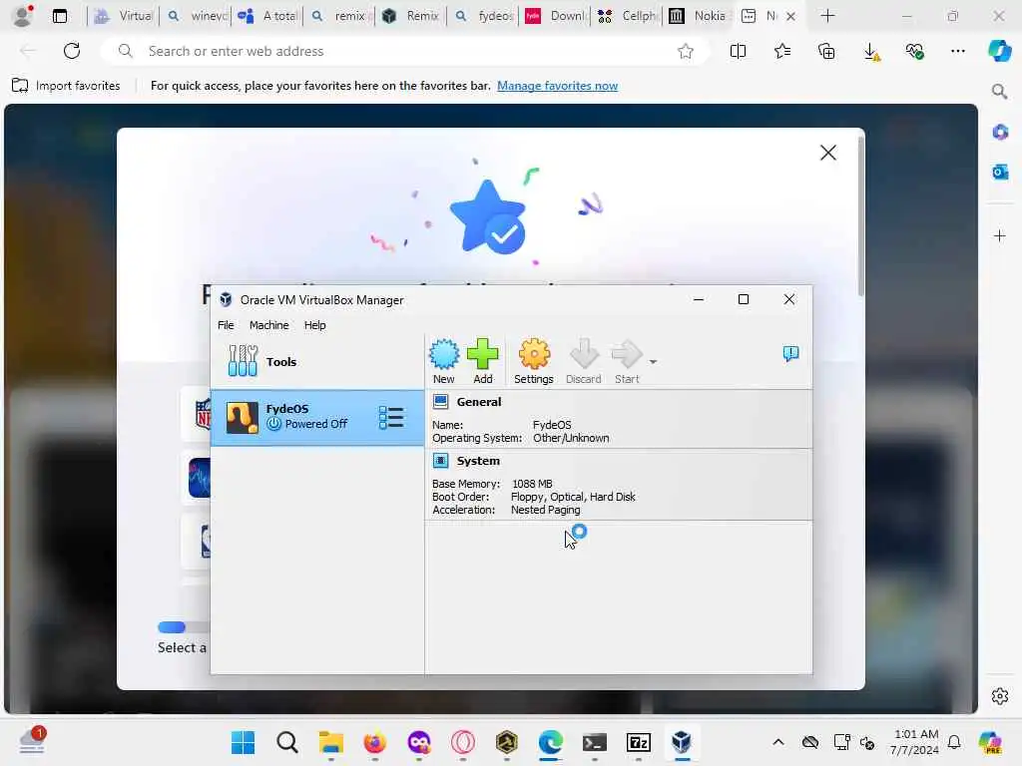Click the browser address bar field
Screen dimensions: 1022x766
pos(404,51)
